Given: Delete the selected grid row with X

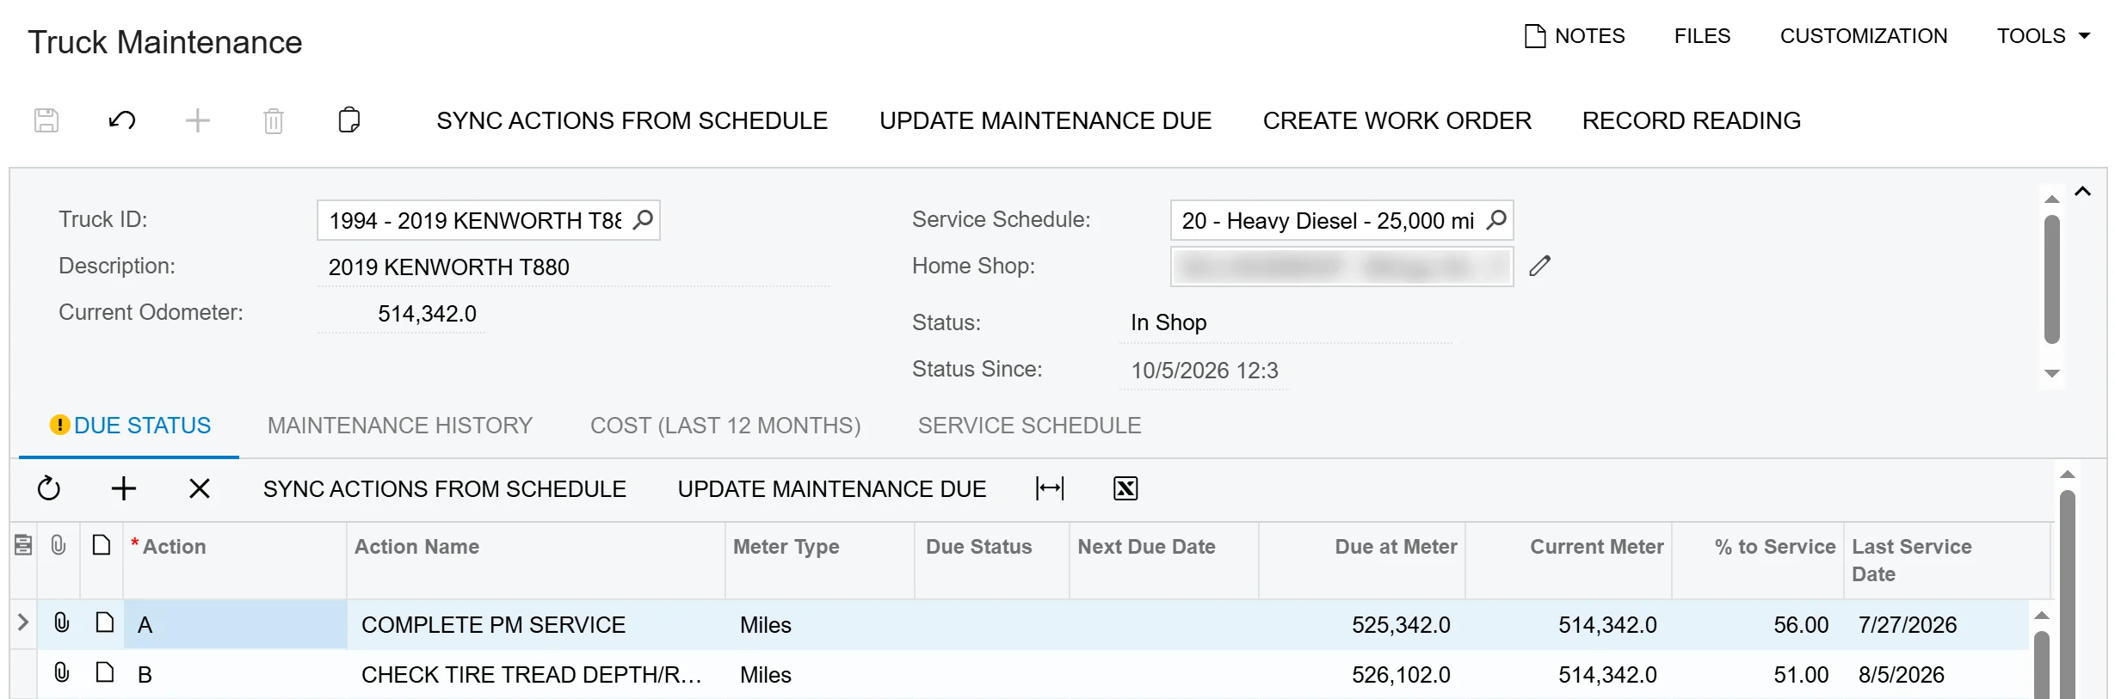Looking at the screenshot, I should pyautogui.click(x=200, y=488).
